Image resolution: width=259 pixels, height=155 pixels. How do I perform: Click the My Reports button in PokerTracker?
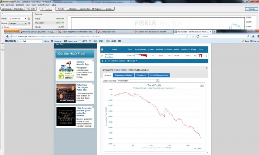pos(97,9)
